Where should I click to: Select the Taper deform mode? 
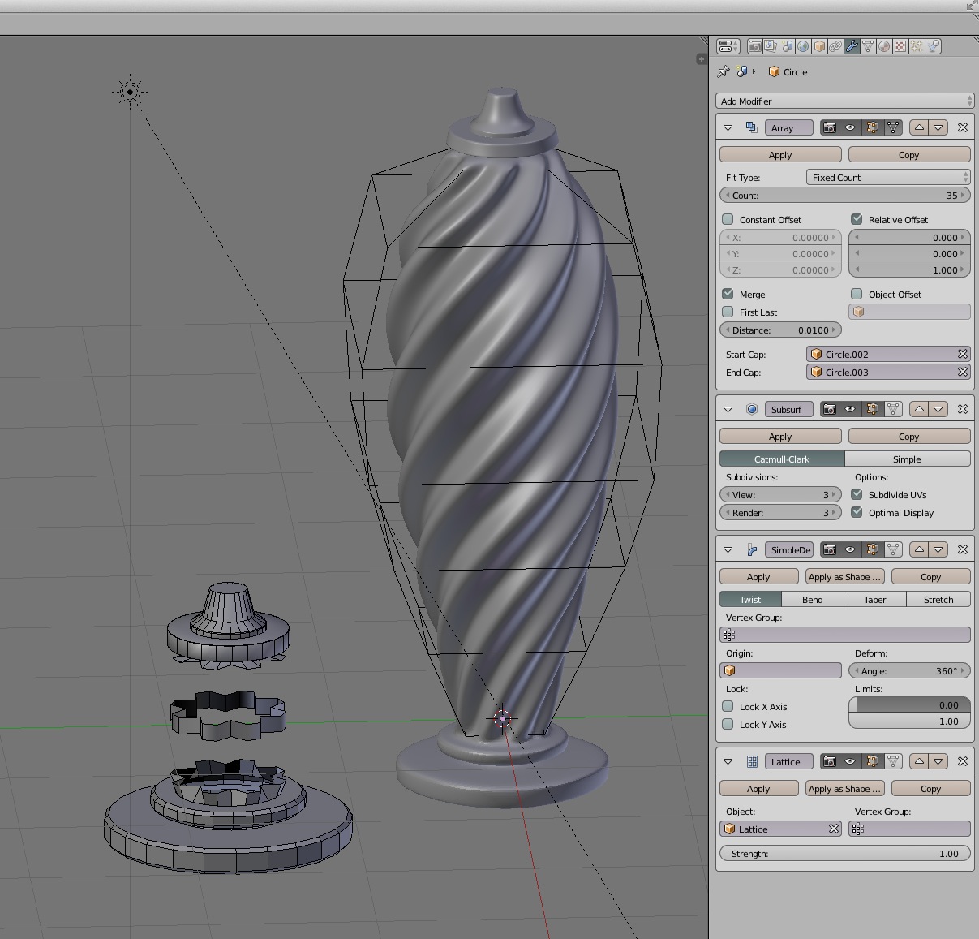click(x=875, y=599)
